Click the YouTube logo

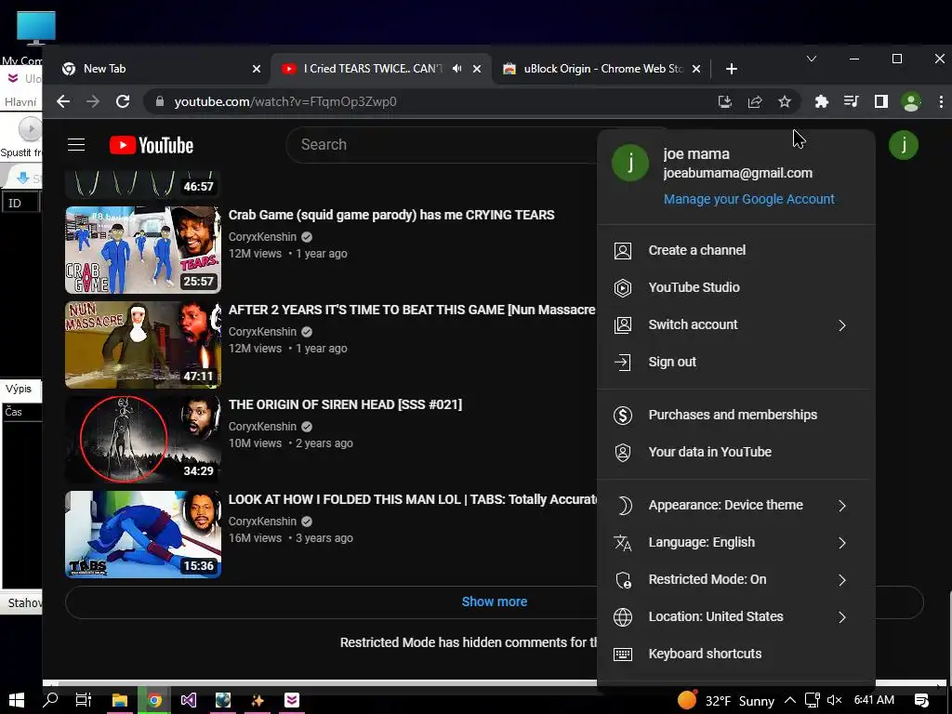(x=152, y=145)
